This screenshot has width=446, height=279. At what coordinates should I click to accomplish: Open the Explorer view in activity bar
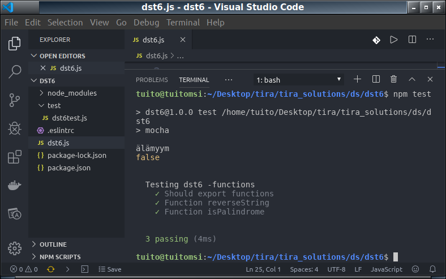pos(14,44)
